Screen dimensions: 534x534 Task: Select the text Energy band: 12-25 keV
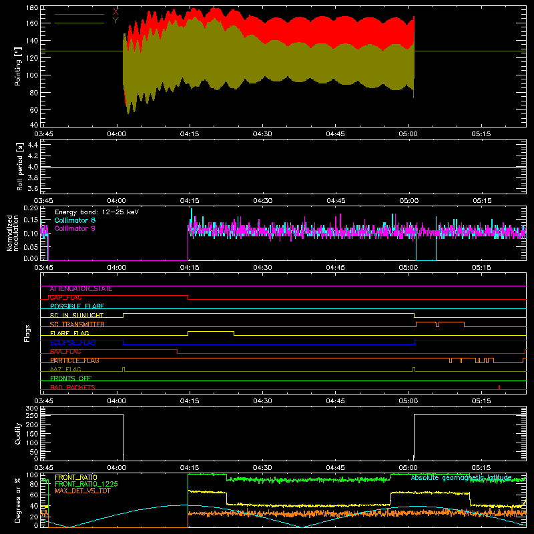pos(97,212)
